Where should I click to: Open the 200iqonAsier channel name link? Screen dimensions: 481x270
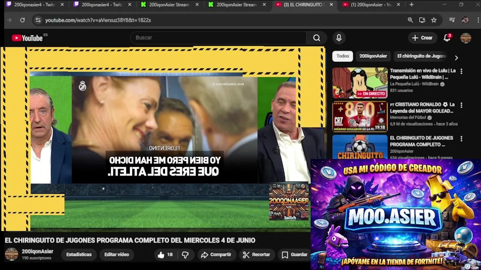(x=38, y=252)
